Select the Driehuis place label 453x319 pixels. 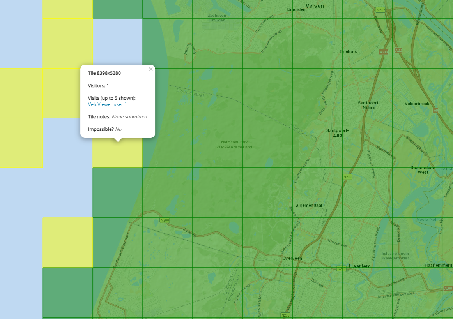[348, 51]
